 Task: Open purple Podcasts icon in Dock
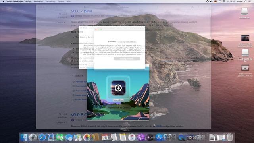(x=141, y=137)
